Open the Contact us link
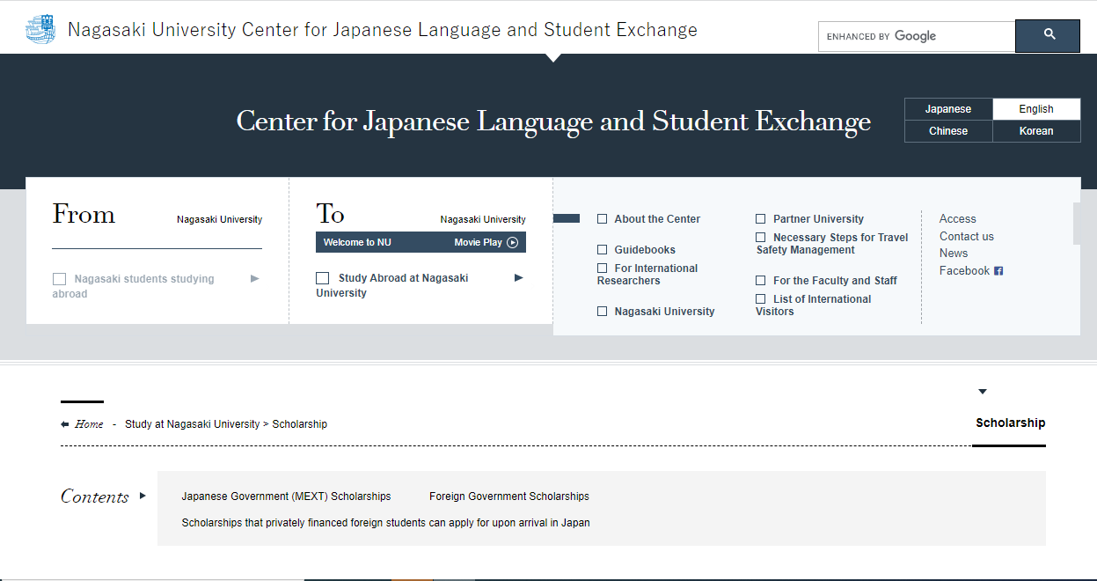The height and width of the screenshot is (581, 1097). pos(967,237)
